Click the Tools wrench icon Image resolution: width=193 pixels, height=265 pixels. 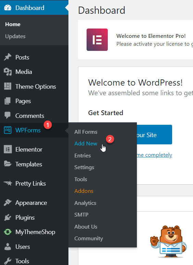(8, 261)
